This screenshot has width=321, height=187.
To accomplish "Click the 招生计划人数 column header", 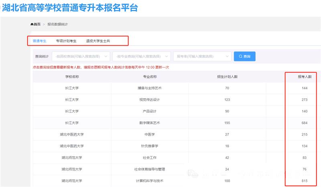I will click(x=227, y=77).
